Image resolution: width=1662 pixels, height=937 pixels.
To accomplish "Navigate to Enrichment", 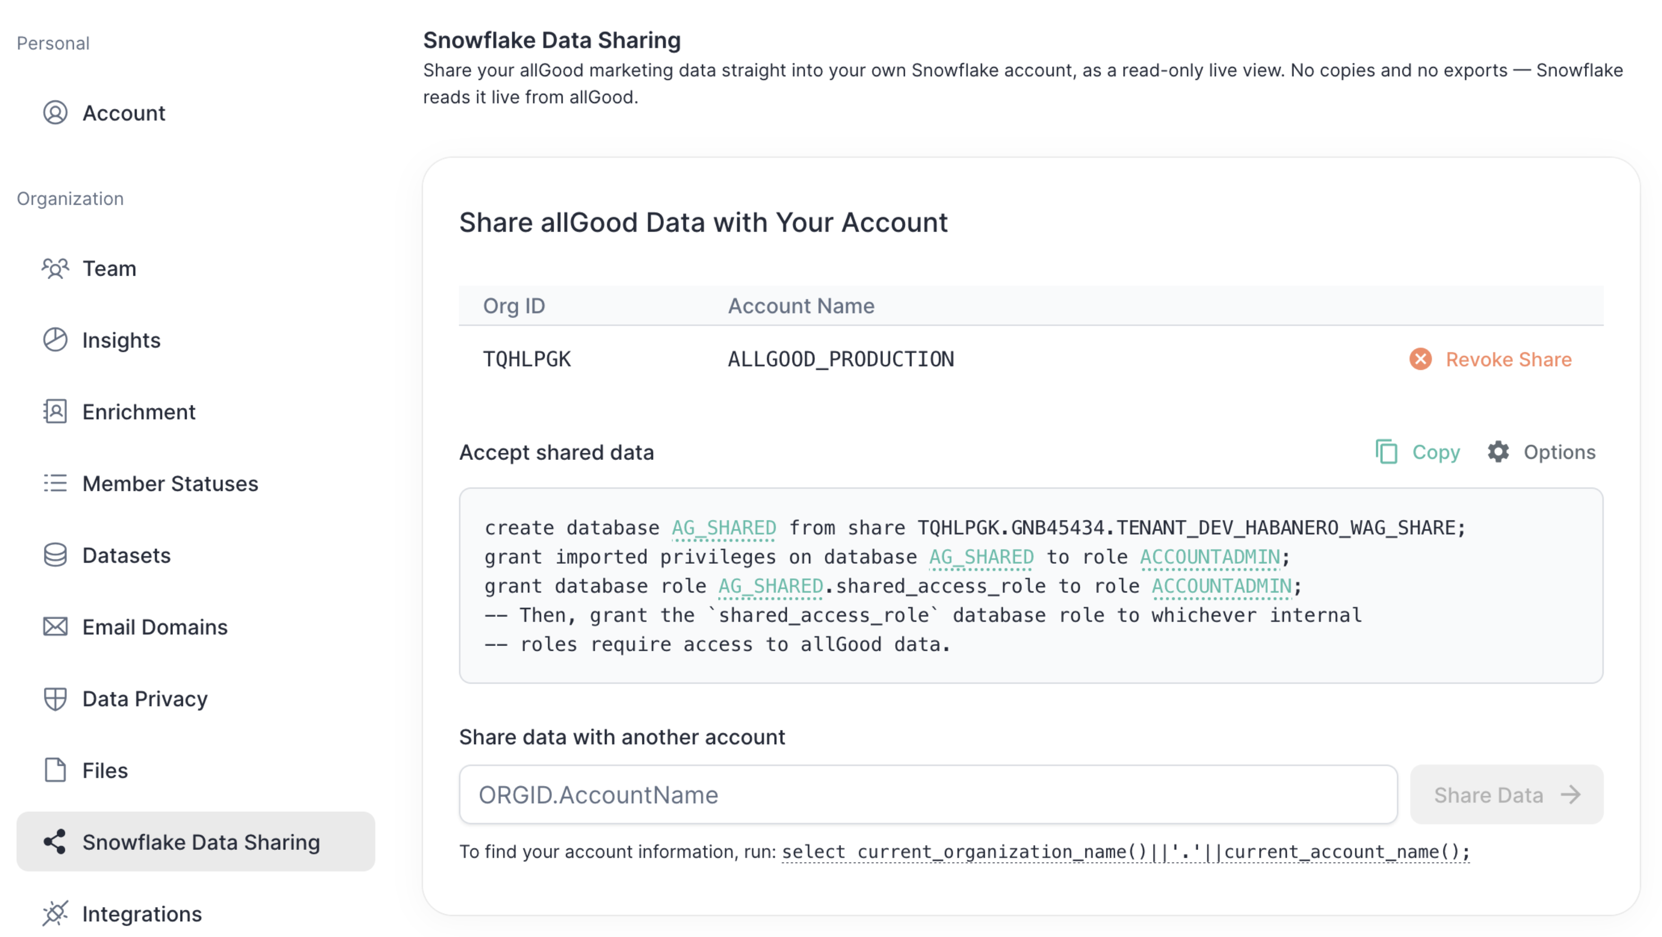I will click(x=196, y=411).
